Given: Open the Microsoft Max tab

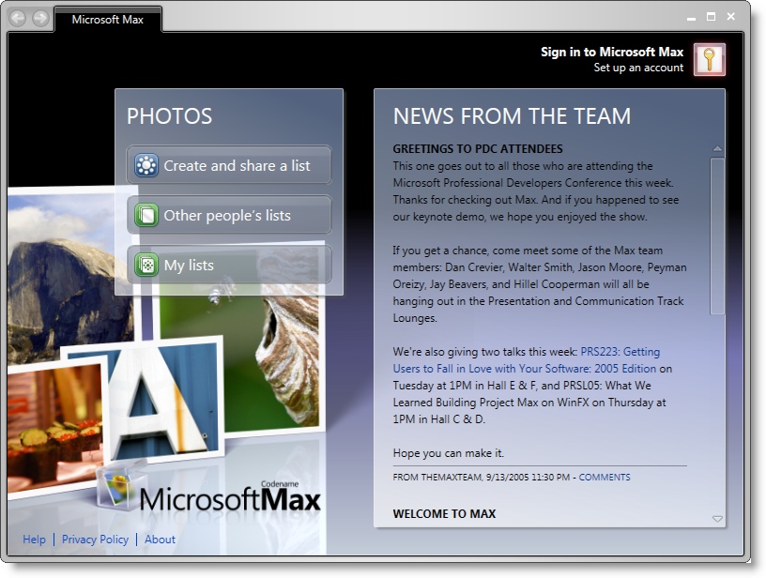Looking at the screenshot, I should [107, 19].
